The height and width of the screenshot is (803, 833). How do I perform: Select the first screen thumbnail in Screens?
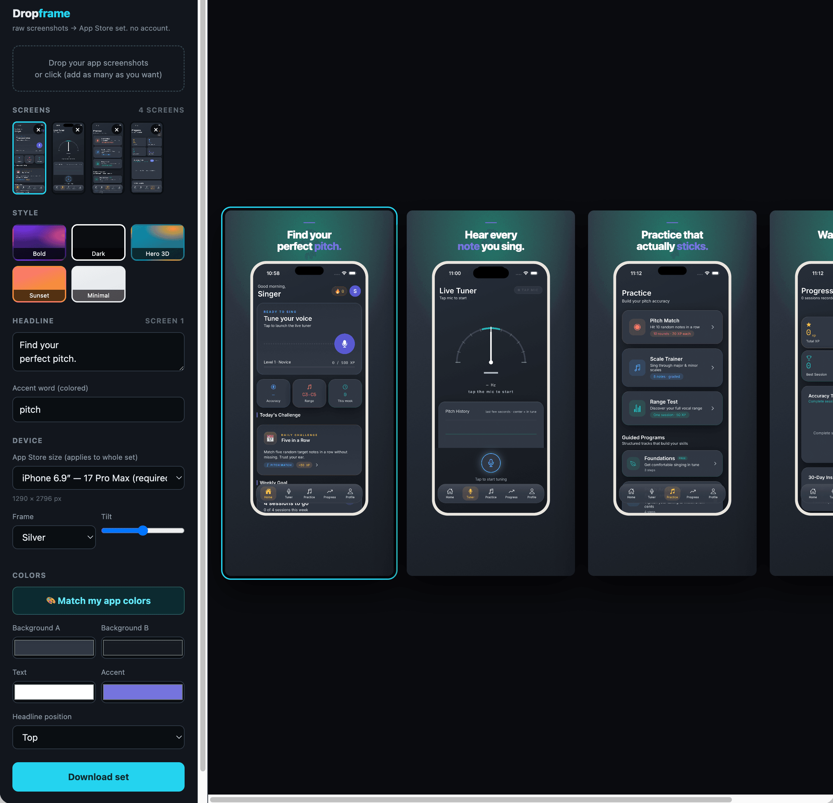[29, 158]
